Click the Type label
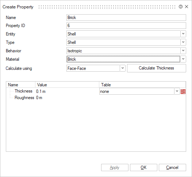Screen dimensions: 192x177 point(10,42)
